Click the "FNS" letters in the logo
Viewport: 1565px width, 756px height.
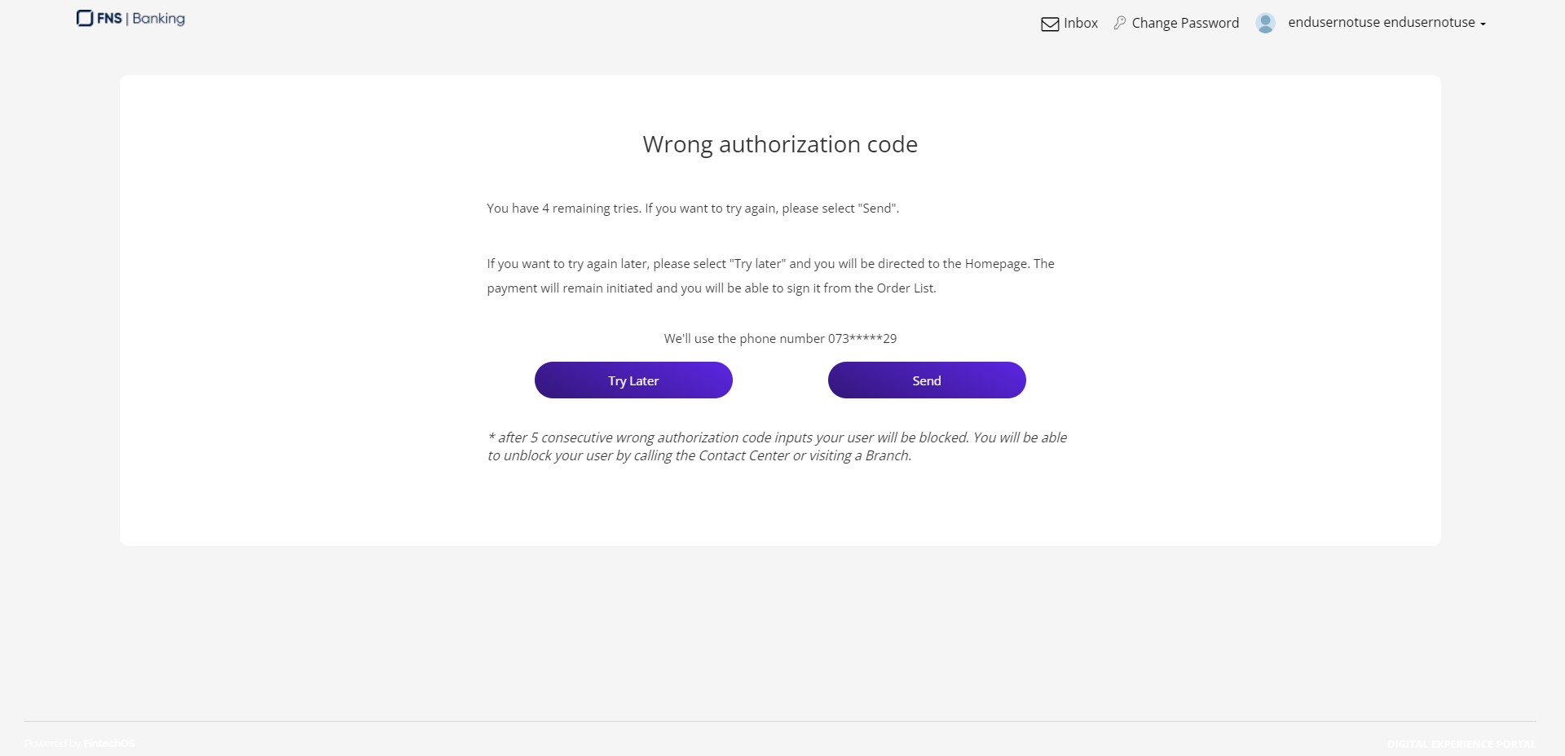(x=109, y=18)
